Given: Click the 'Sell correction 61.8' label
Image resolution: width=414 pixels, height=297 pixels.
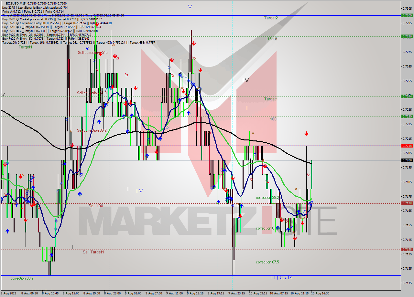Looking at the screenshot, I should point(92,93).
